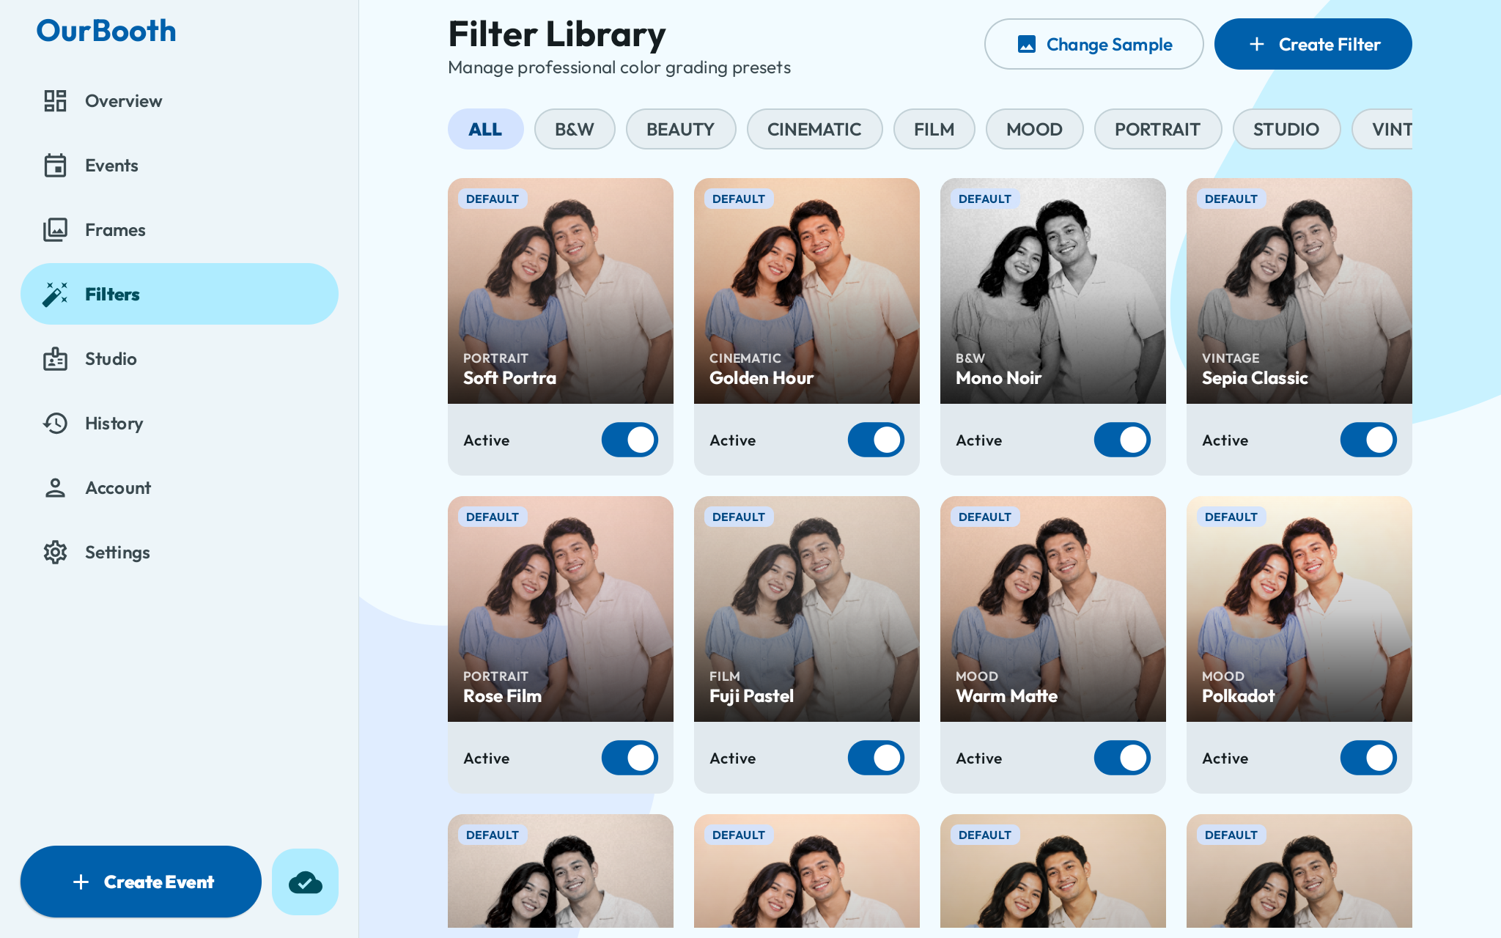Open the Mono Noir preview image
1501x938 pixels.
[1053, 291]
